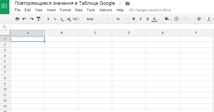Select row 10 header
214x112 pixels.
pos(5,89)
